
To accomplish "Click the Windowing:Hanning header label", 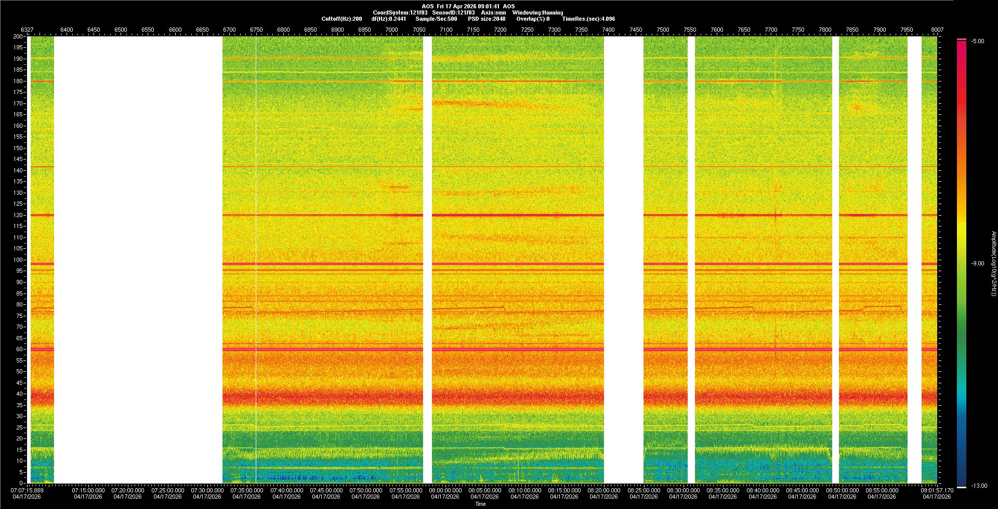I will 537,12.
